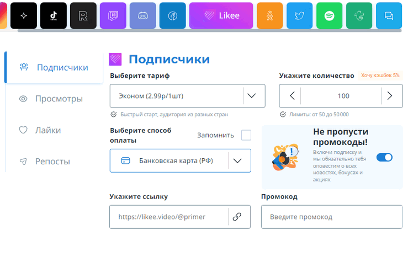The image size is (403, 258).
Task: Click the megaphone promo illustration
Action: point(285,157)
